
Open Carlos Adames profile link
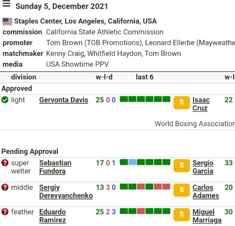point(206,191)
